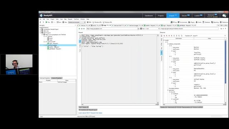Screen dimensions: 229x129
Task: Open Events from the toolbar
Action: [x=199, y=22]
